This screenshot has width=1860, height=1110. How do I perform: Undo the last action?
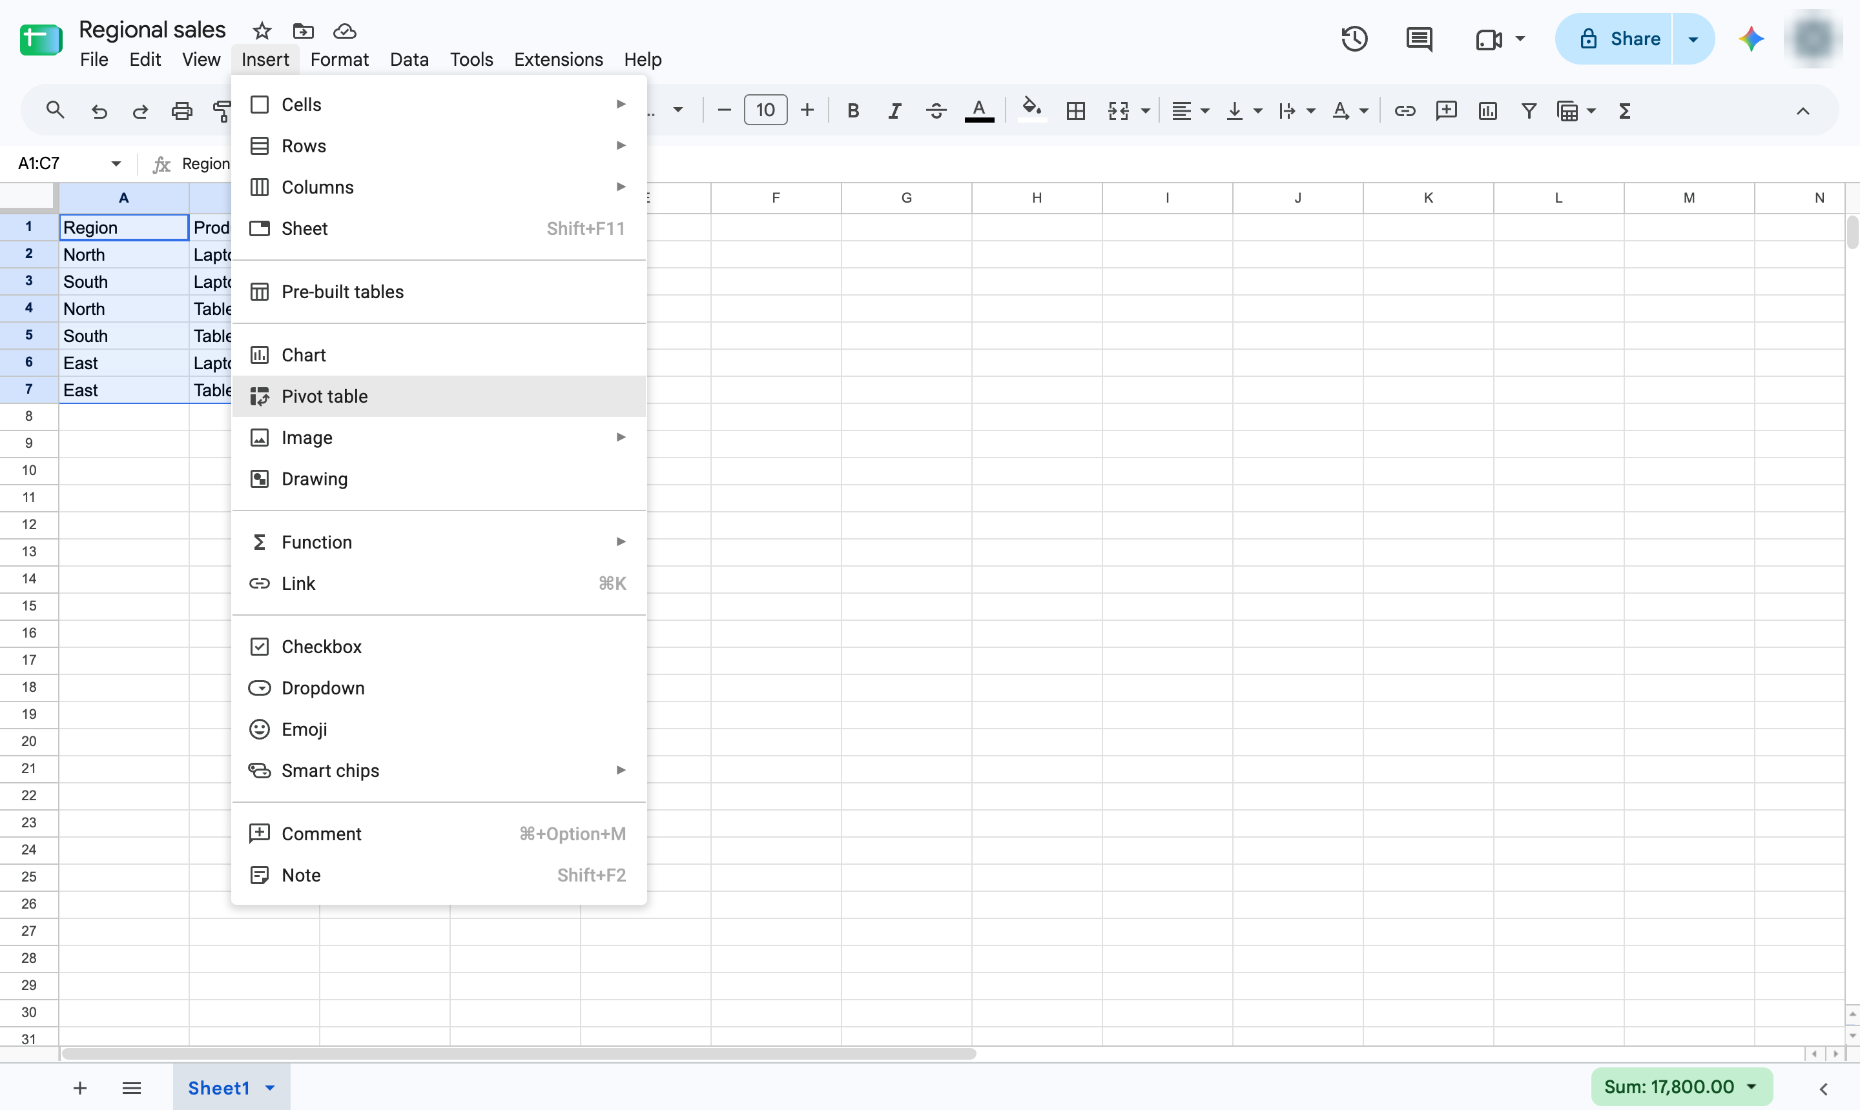(x=99, y=111)
